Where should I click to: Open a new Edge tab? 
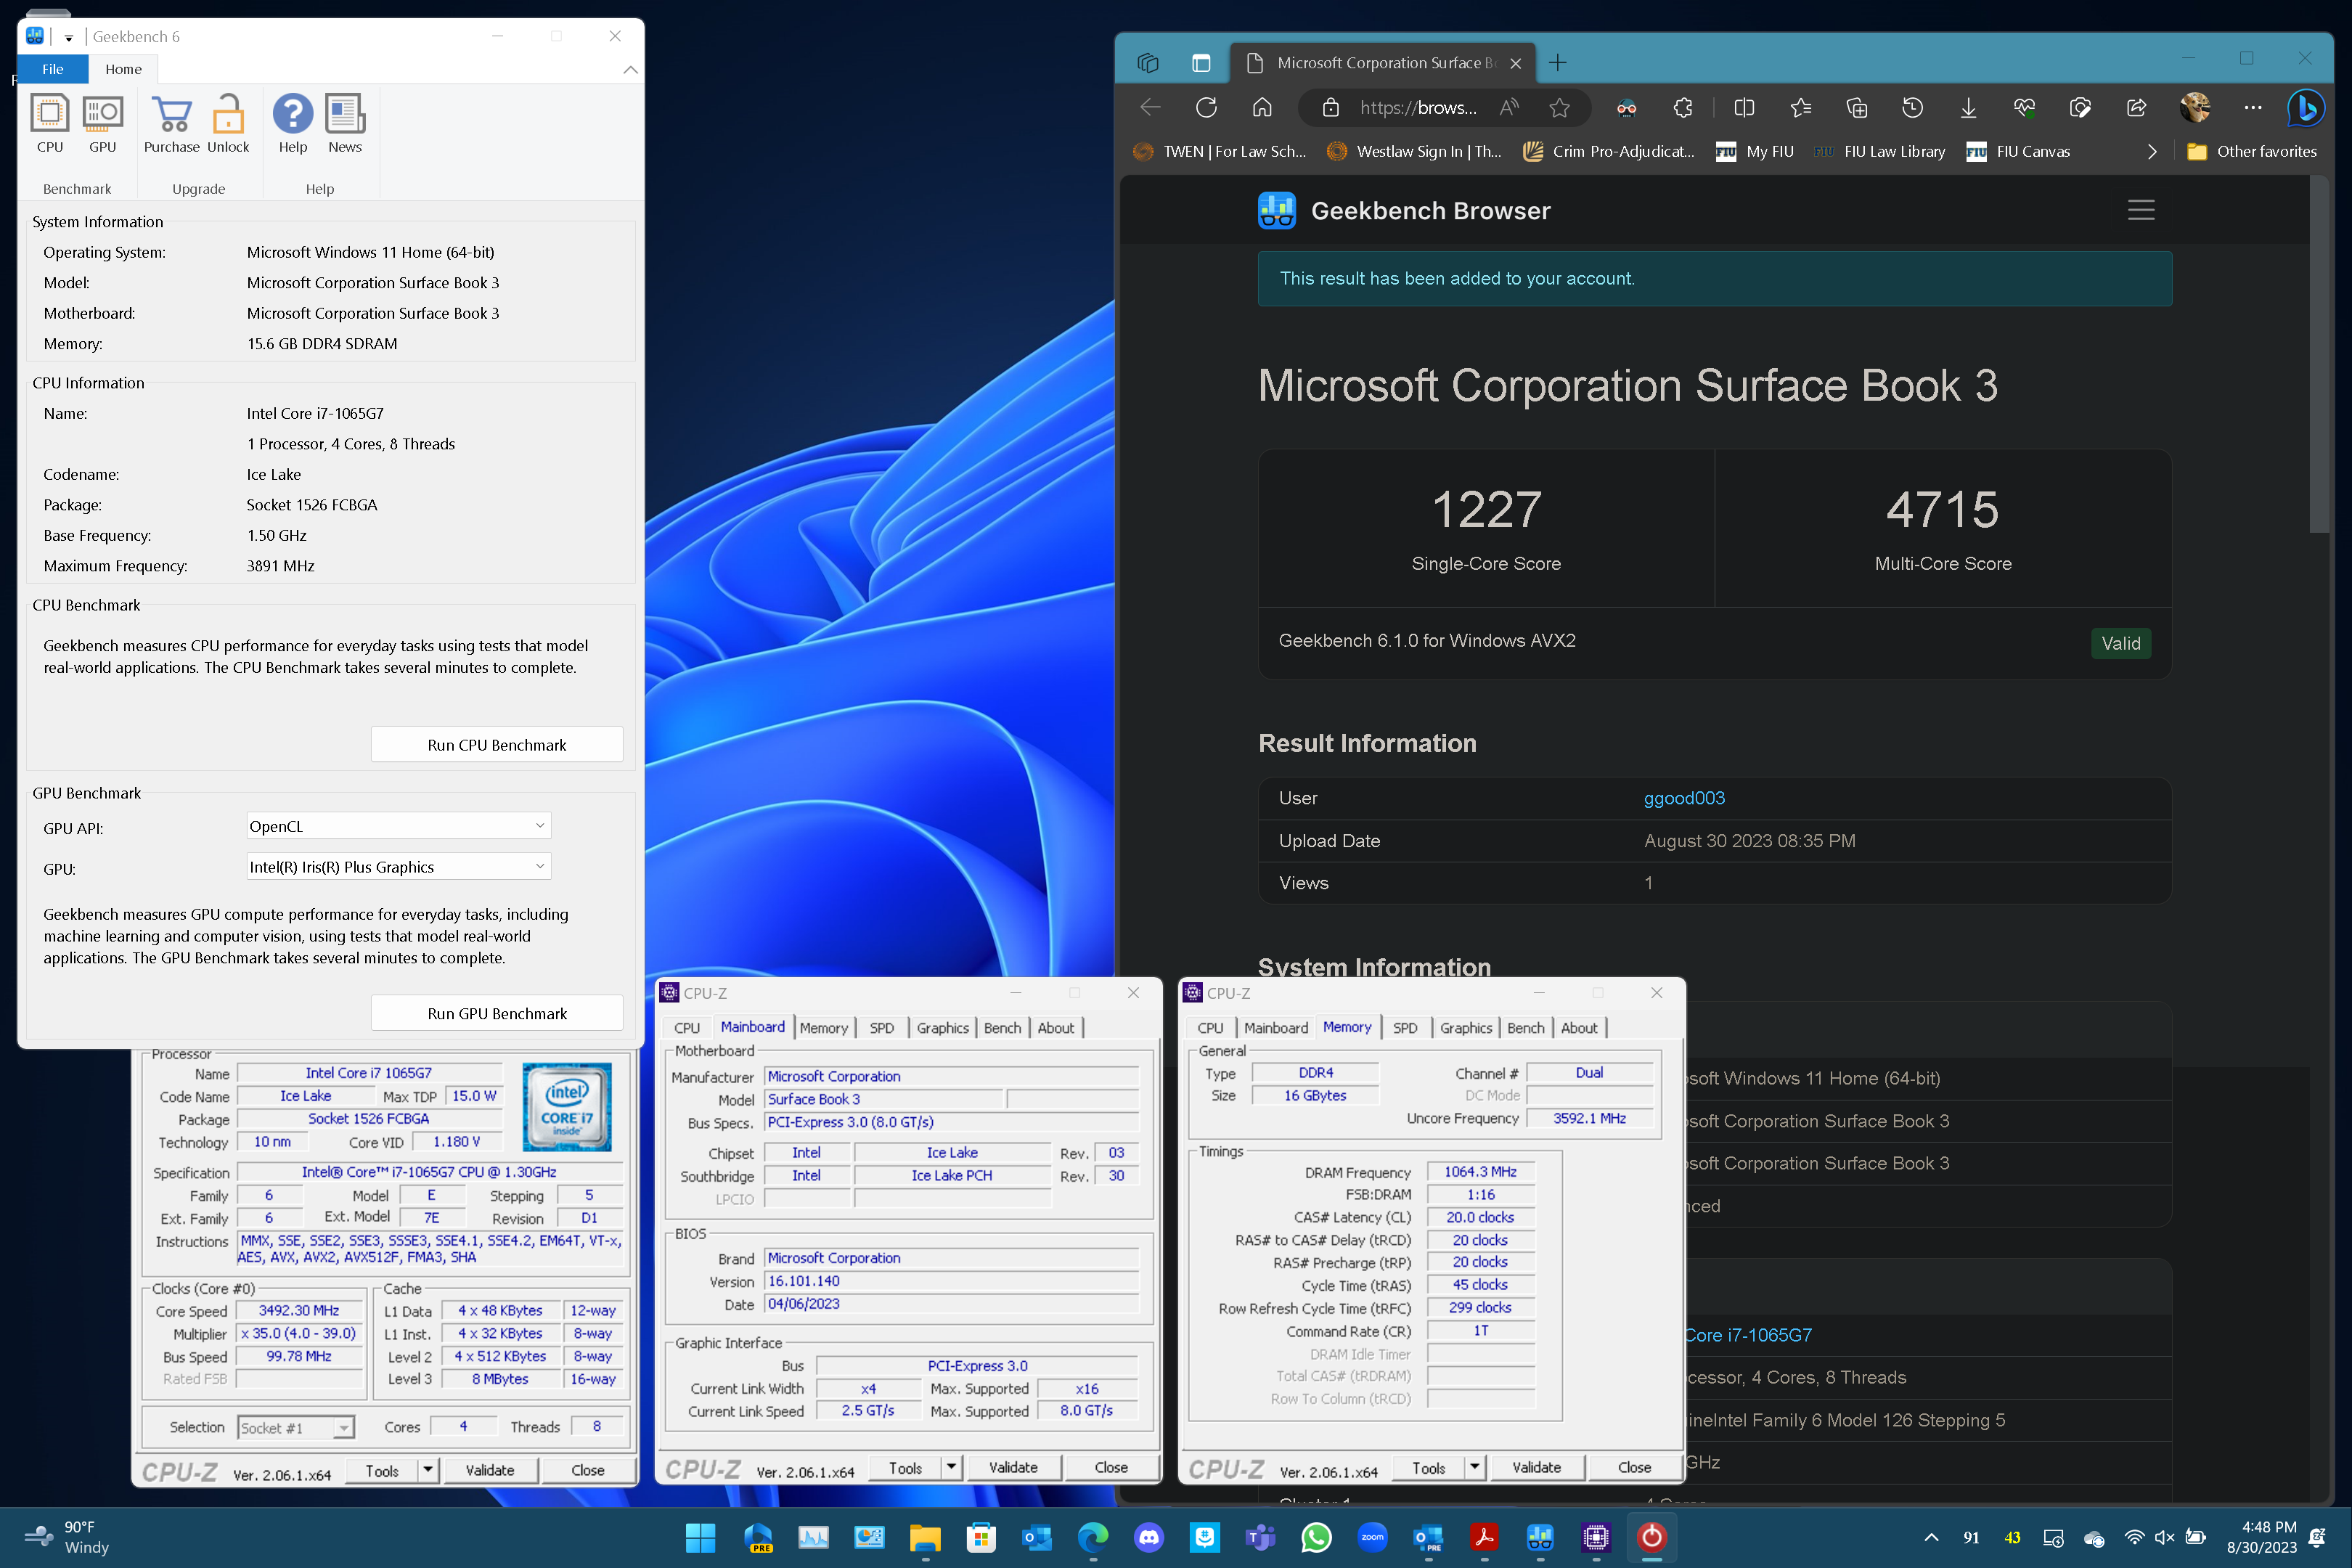(1557, 63)
